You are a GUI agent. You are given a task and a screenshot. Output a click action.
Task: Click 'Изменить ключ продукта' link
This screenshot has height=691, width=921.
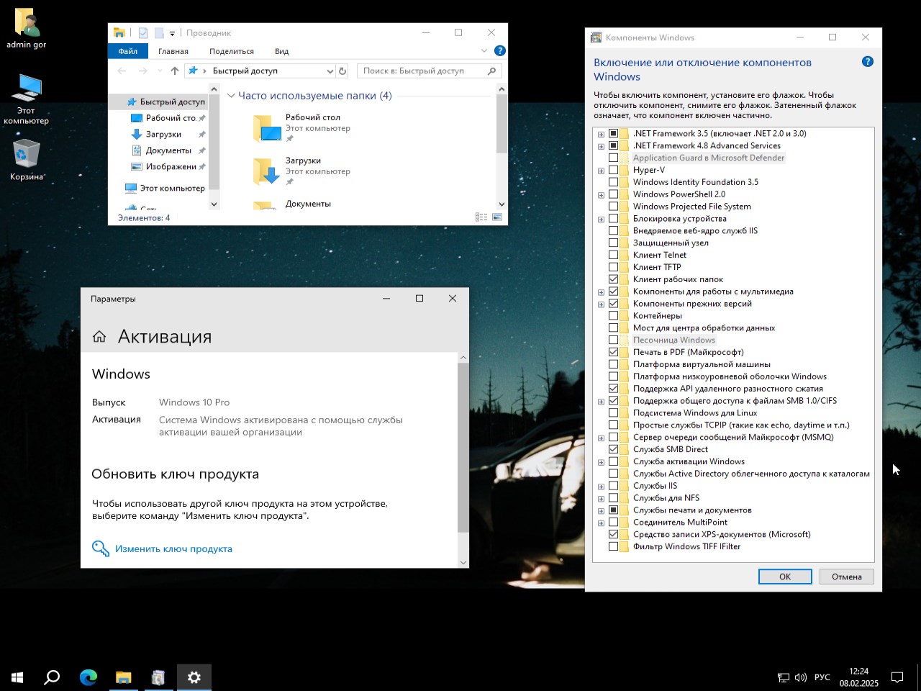173,548
